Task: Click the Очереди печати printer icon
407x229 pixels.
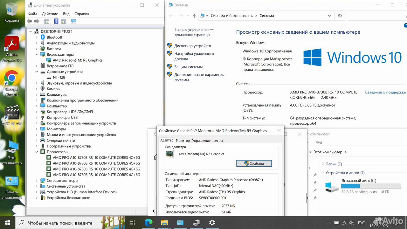Action: coord(43,140)
